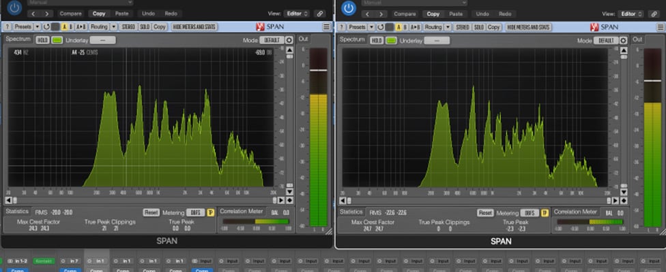Click the link icon in left window header
The width and height of the screenshot is (666, 272).
pos(320,14)
